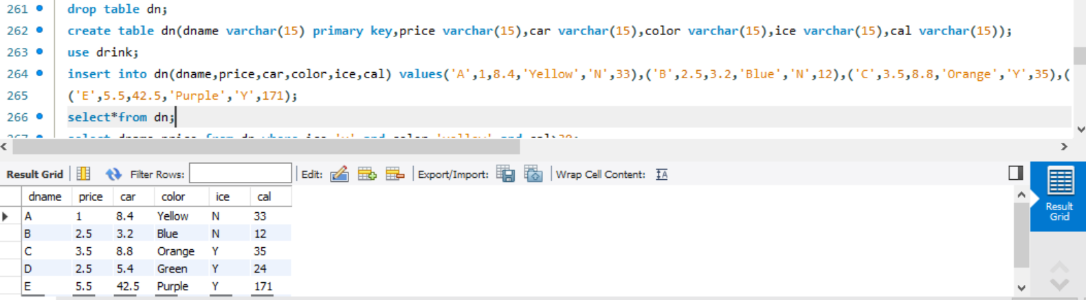Select the car cell '42.5'
Viewport: 1086px width, 300px height.
(x=133, y=286)
